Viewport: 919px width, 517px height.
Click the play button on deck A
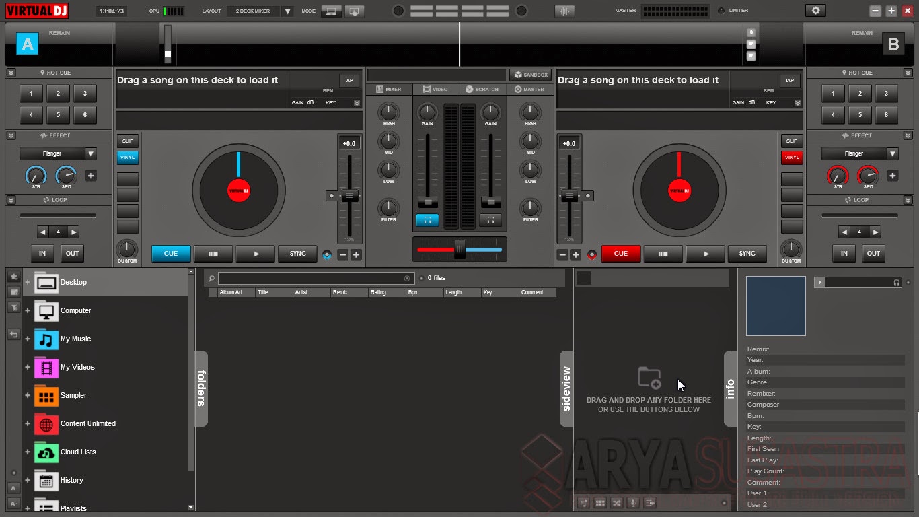(x=256, y=254)
